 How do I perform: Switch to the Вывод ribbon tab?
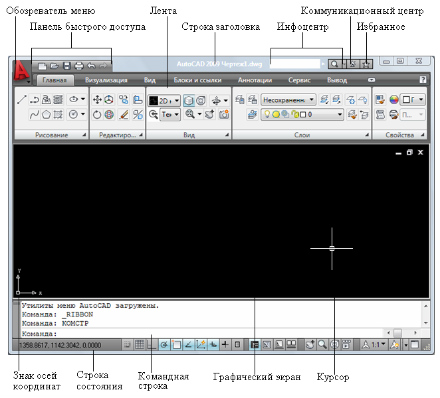click(337, 80)
